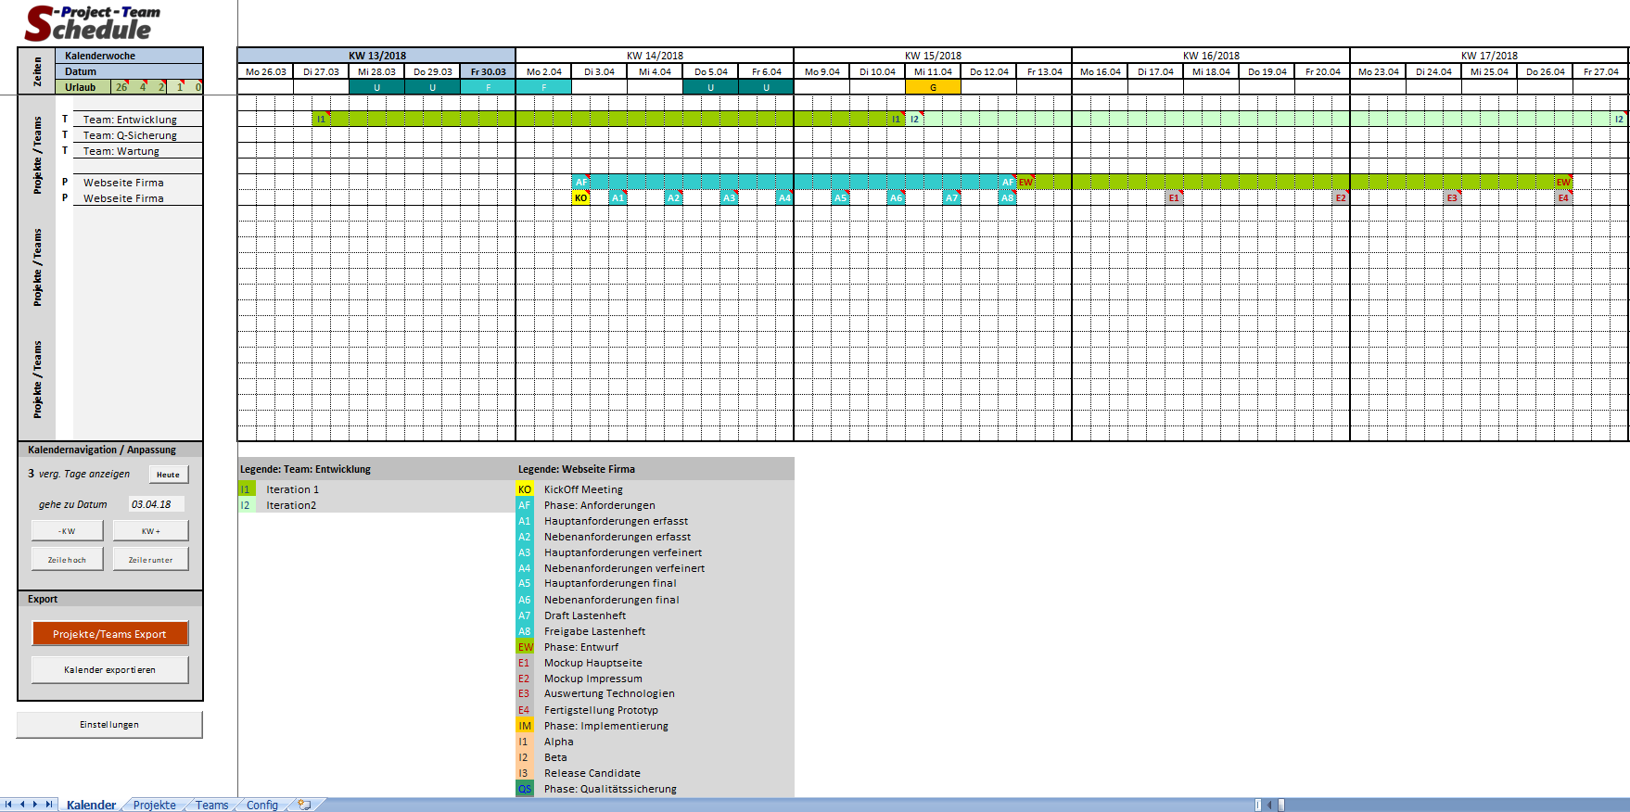Select legend entry Release Candidate
This screenshot has width=1630, height=812.
pos(592,773)
